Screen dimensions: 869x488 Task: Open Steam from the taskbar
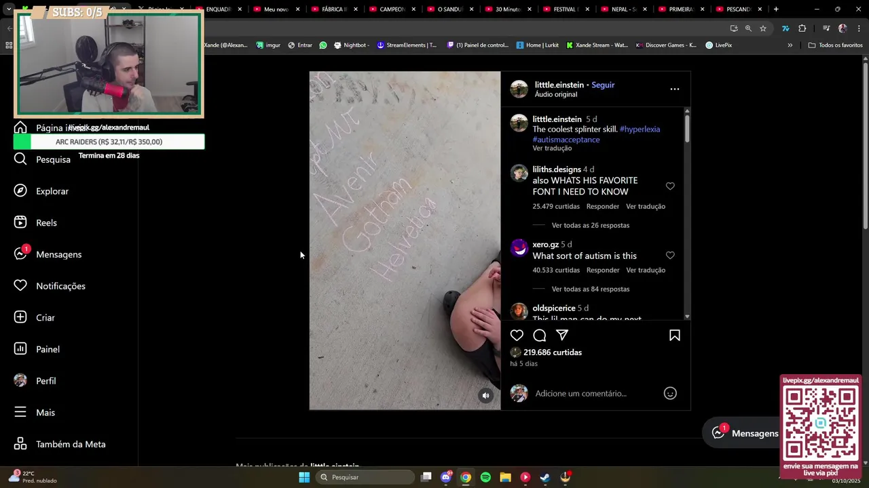coord(544,477)
